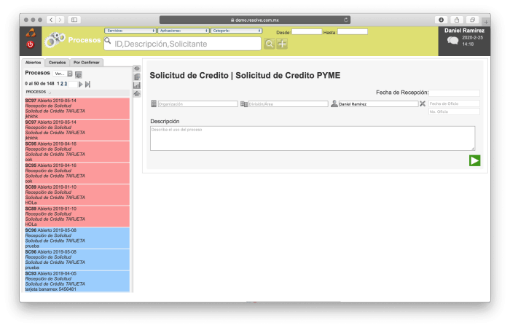Click the Desde date field
The width and height of the screenshot is (510, 328).
pos(306,32)
